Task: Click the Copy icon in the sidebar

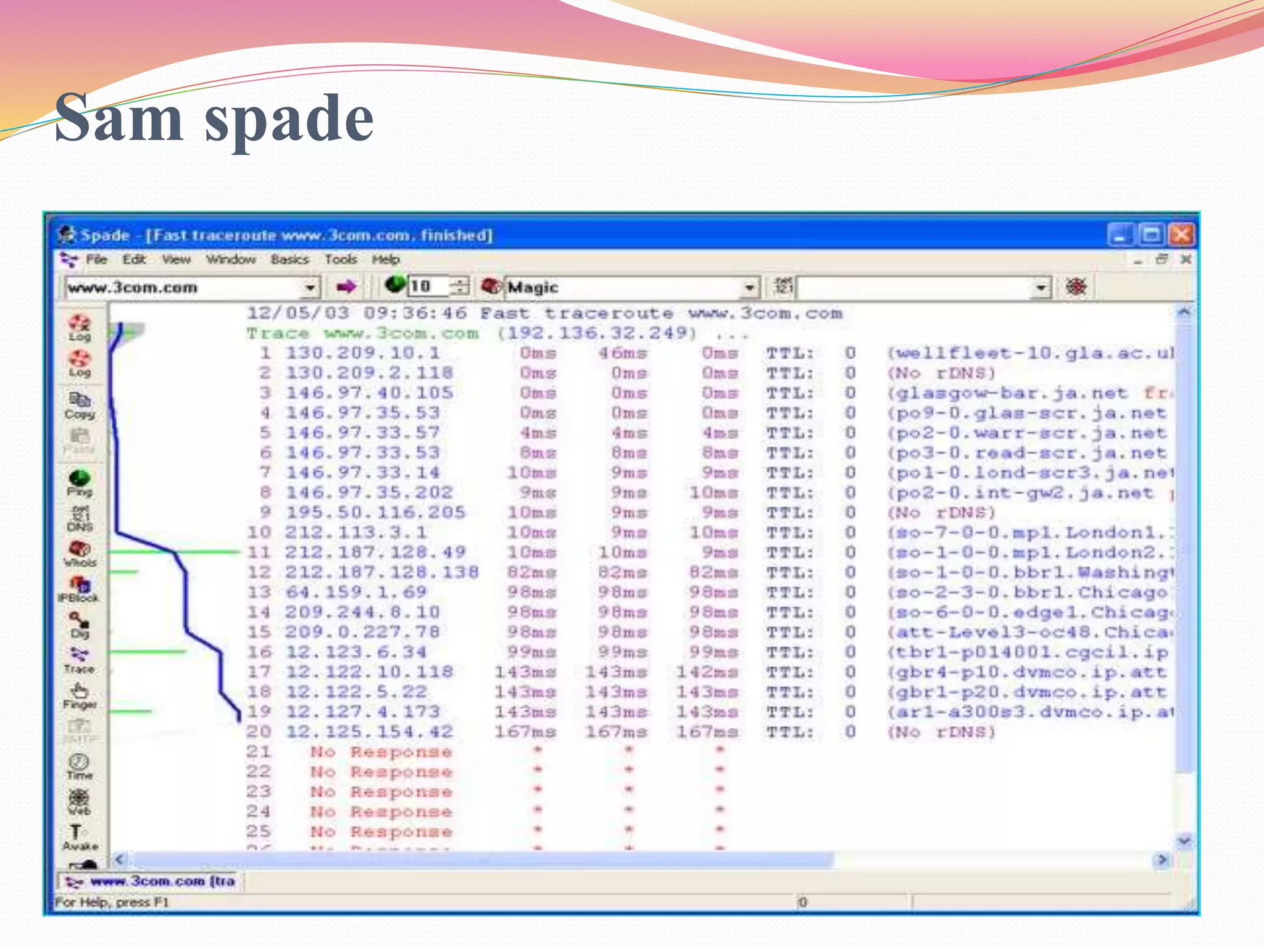Action: 80,404
